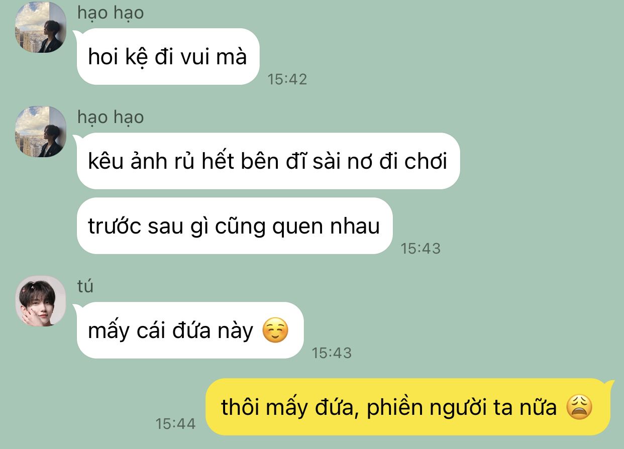Select the 'hoi kệ đi vui mà' message
Screen dimensions: 624x449
coord(168,56)
